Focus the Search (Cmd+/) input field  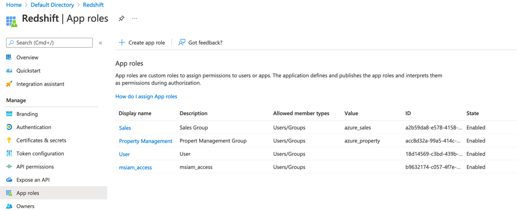pos(49,43)
